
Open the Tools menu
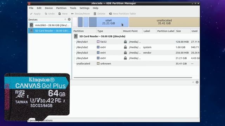(x=73, y=8)
